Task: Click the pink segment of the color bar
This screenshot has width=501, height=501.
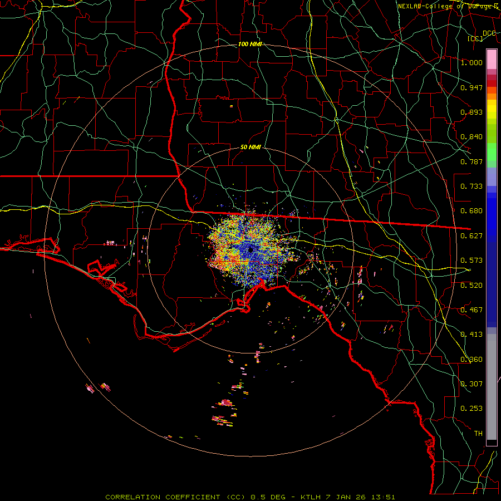Action: pyautogui.click(x=492, y=60)
